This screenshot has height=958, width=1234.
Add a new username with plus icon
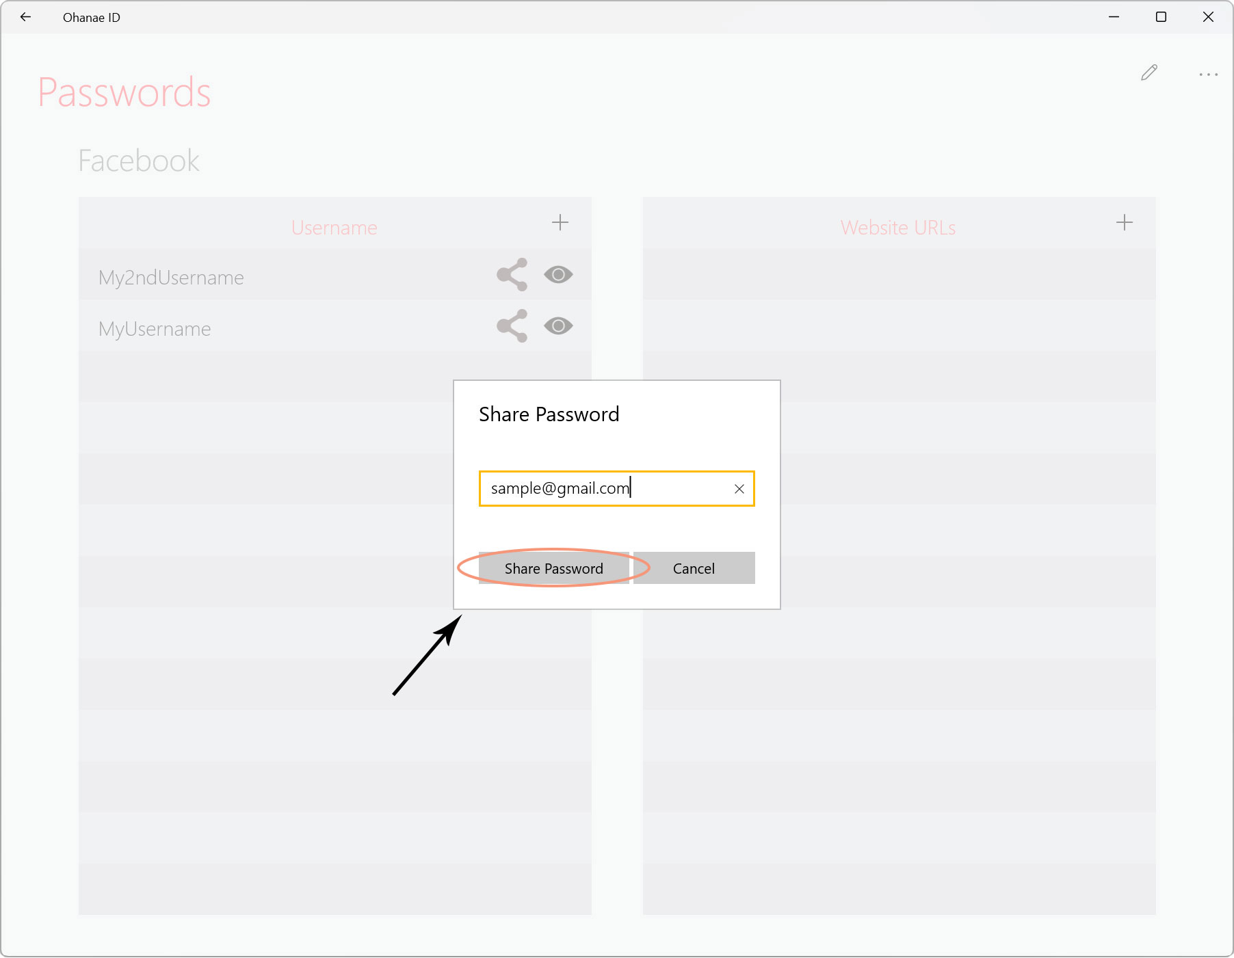[560, 223]
